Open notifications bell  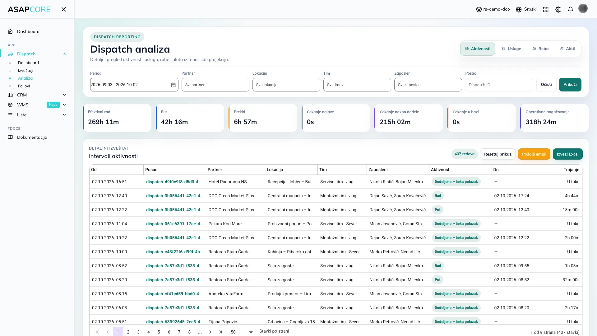coord(571,10)
